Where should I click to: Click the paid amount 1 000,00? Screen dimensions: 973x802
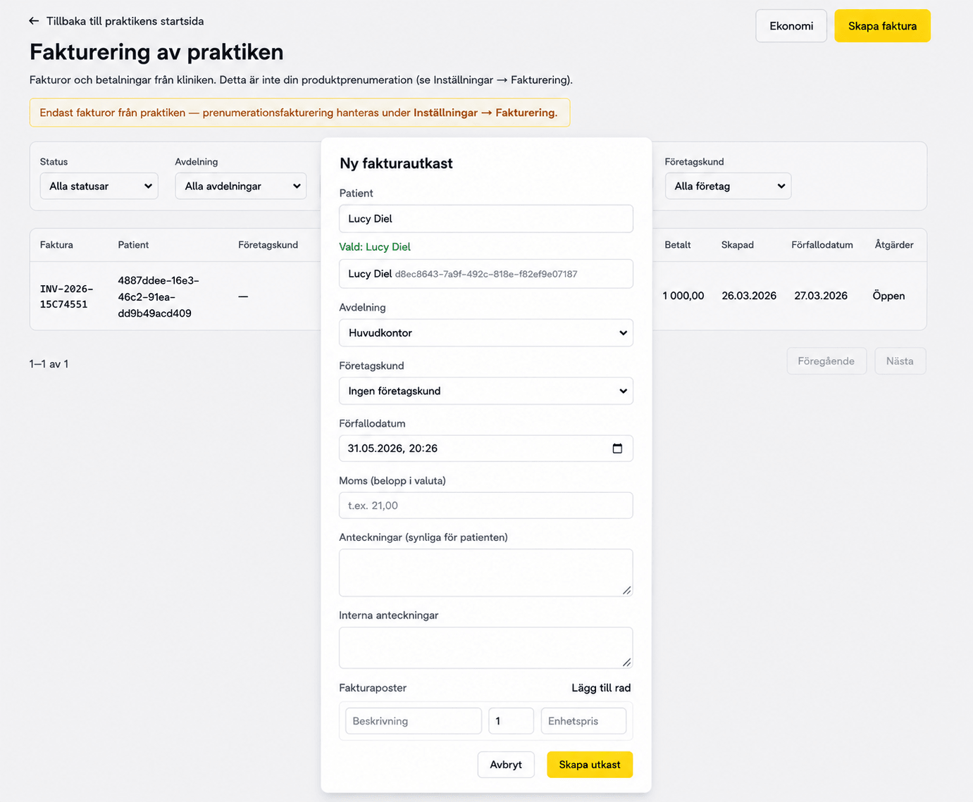(683, 296)
